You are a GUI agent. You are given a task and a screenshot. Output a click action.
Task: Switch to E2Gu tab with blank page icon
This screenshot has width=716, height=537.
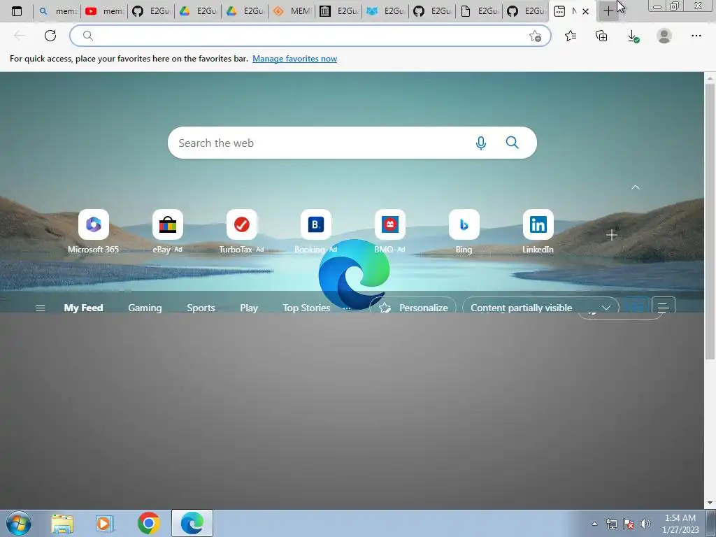point(480,11)
